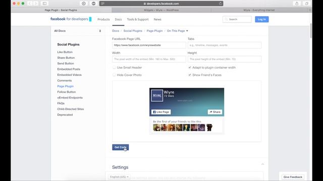Focus the Width input field
This screenshot has width=323, height=181.
pyautogui.click(x=149, y=59)
